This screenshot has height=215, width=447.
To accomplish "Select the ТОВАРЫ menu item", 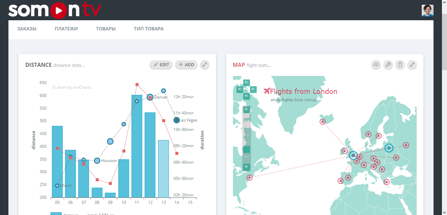I will pos(106,29).
